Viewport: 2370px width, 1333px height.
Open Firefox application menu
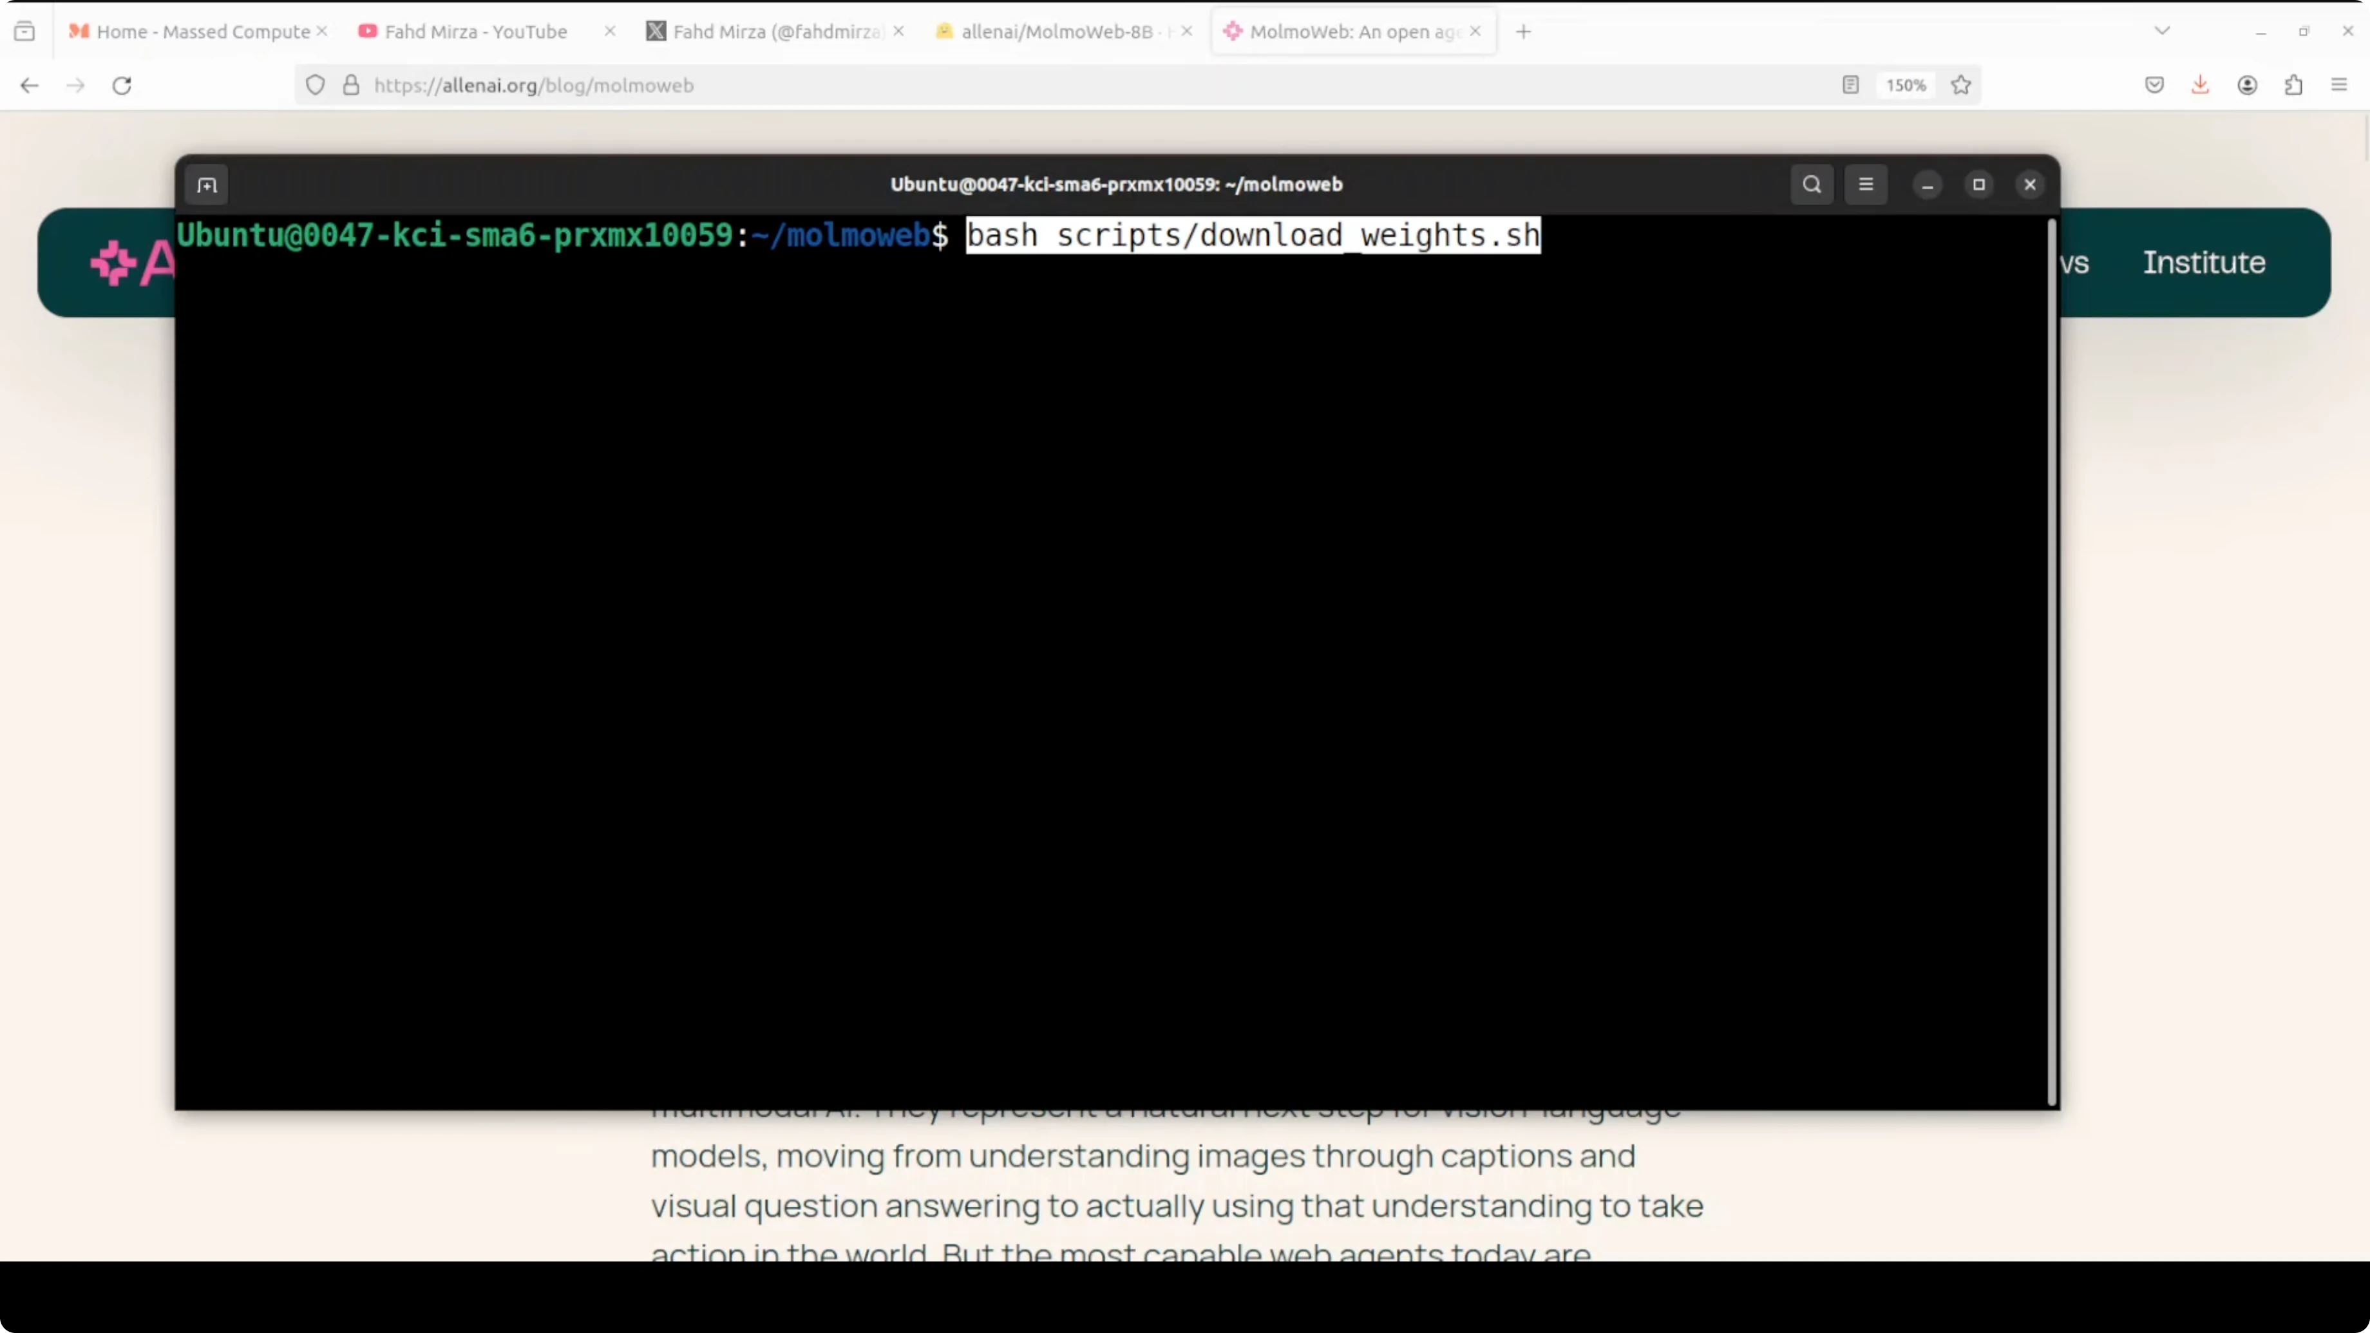pos(2340,86)
